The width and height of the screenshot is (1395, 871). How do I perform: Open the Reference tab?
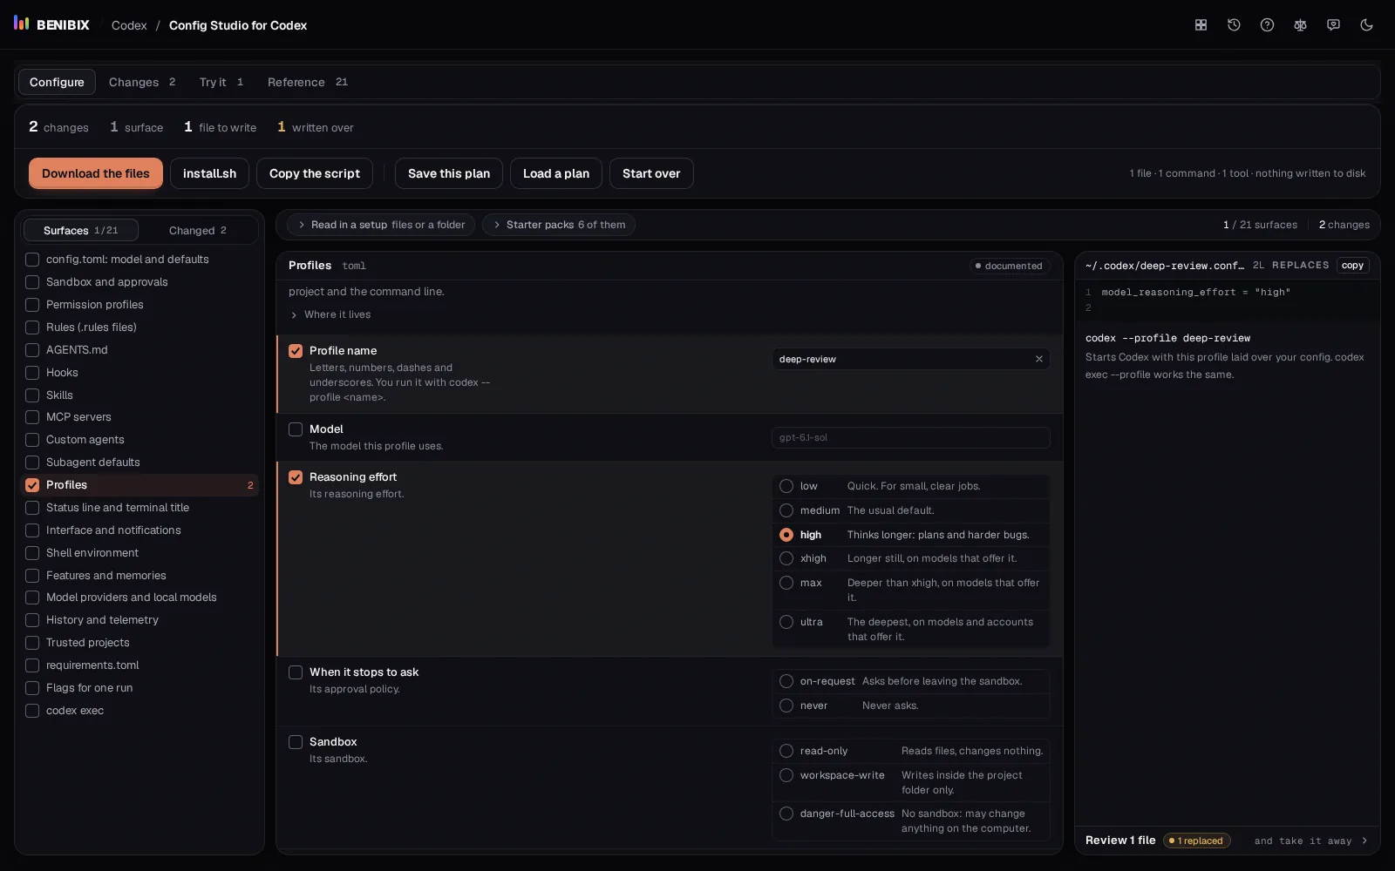pyautogui.click(x=308, y=82)
